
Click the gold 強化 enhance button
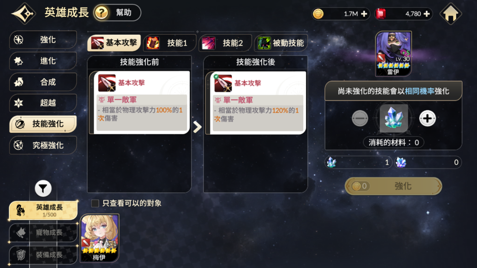click(x=394, y=186)
